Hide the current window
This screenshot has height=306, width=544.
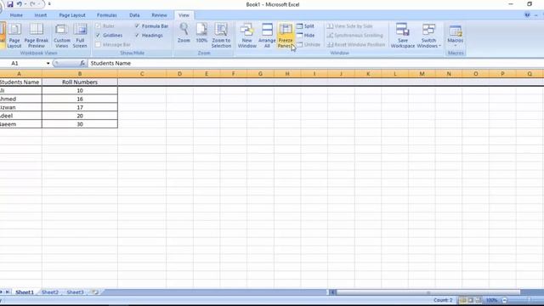pos(305,36)
